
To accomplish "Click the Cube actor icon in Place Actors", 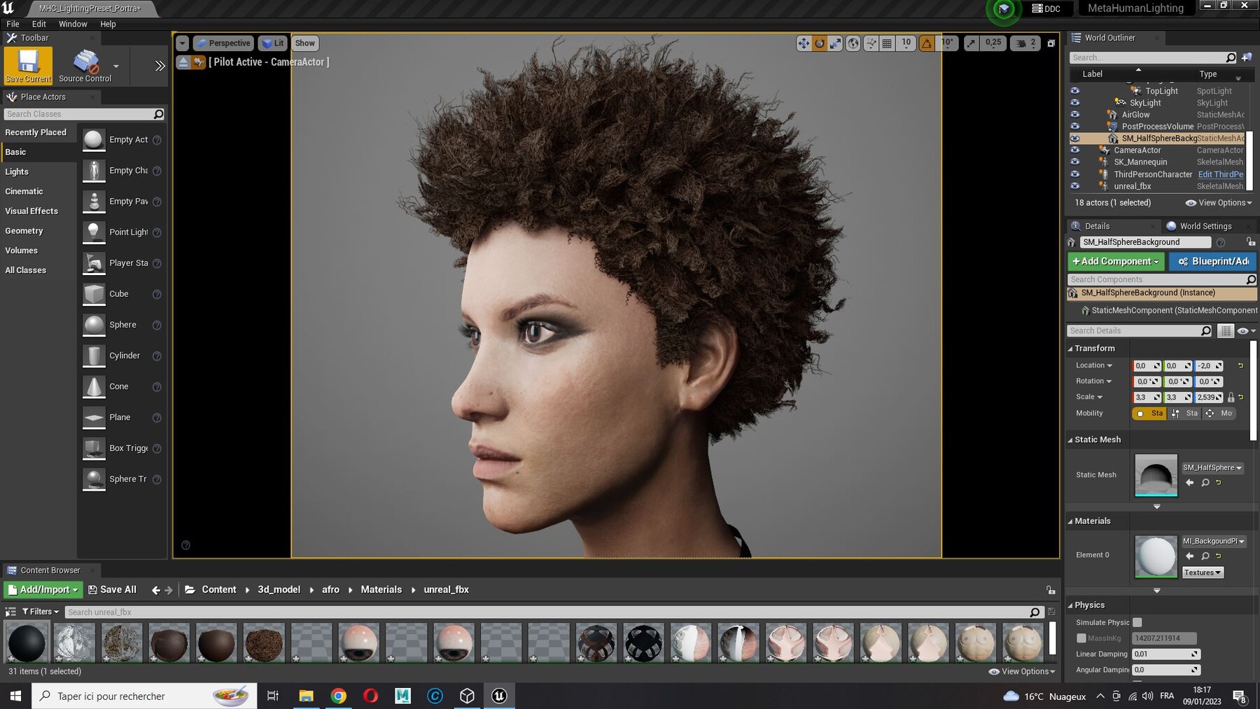I will tap(94, 294).
